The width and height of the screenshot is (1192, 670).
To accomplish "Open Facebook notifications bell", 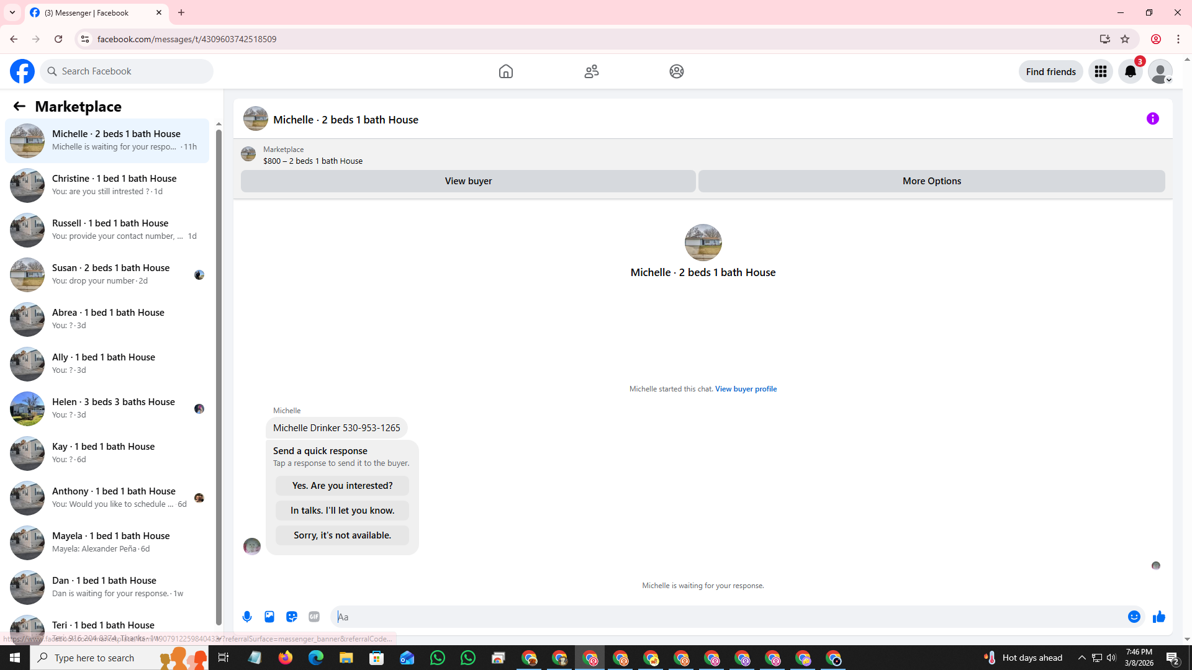I will (x=1130, y=71).
